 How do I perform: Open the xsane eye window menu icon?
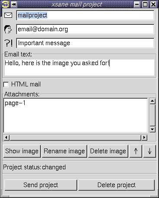tap(6, 4)
